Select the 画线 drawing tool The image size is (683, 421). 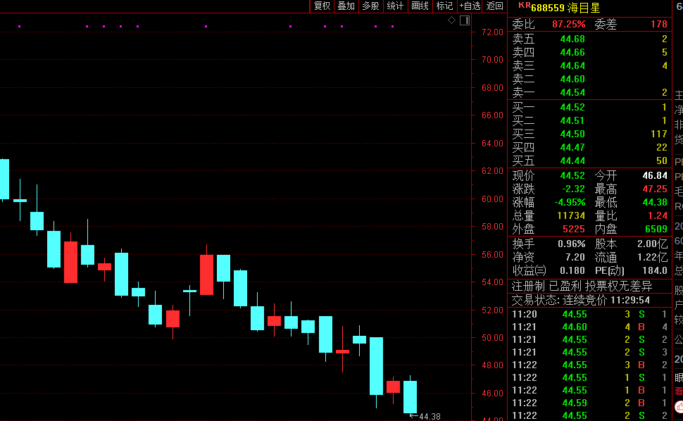point(420,6)
